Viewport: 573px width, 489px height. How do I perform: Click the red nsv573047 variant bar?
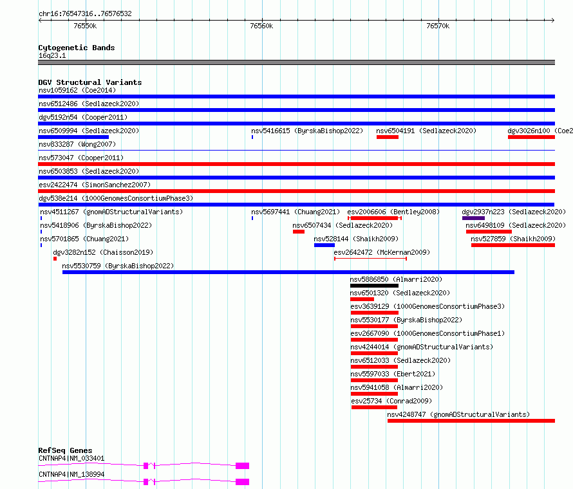(296, 164)
